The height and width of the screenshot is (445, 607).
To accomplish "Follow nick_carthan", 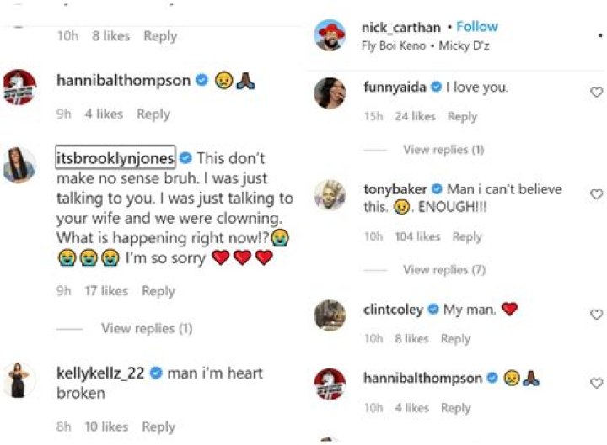I will (x=477, y=27).
